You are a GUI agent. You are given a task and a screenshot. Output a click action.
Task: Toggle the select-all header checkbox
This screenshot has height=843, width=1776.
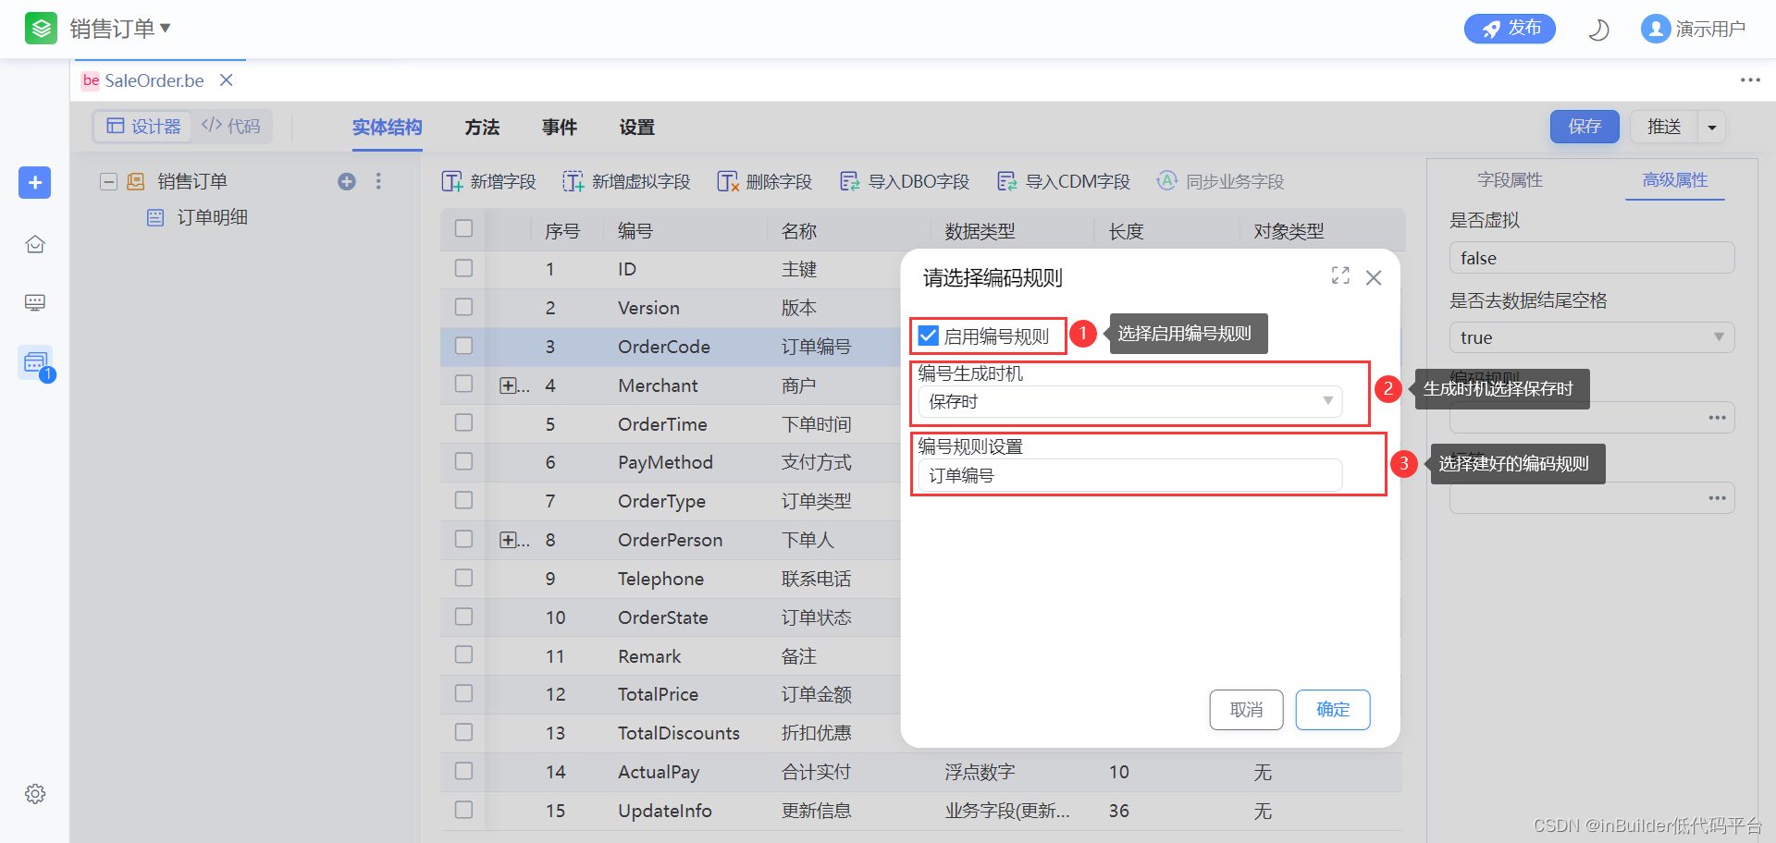(464, 228)
